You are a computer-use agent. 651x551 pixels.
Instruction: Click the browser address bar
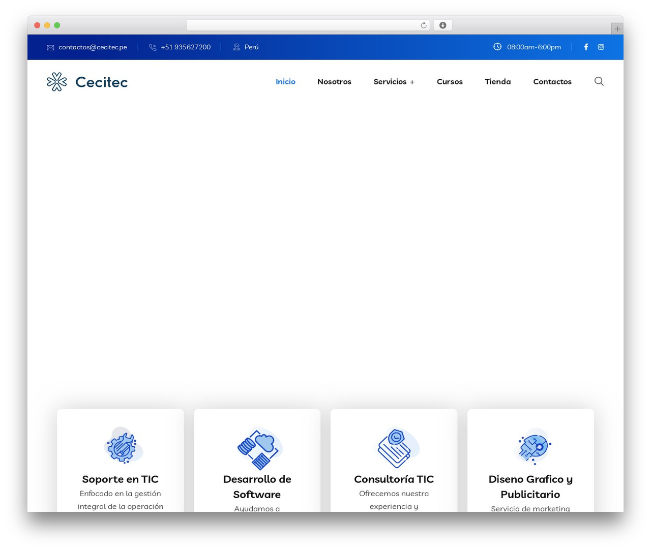click(308, 25)
